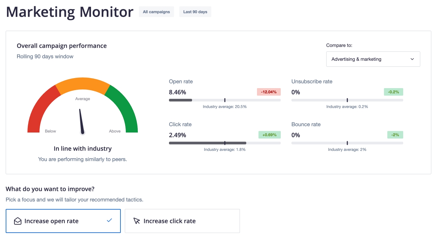The height and width of the screenshot is (238, 438).
Task: Click the red -12.04% badge beside Open rate
Action: point(269,92)
